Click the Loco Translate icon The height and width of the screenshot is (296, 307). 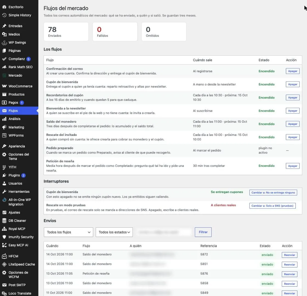pyautogui.click(x=4, y=294)
